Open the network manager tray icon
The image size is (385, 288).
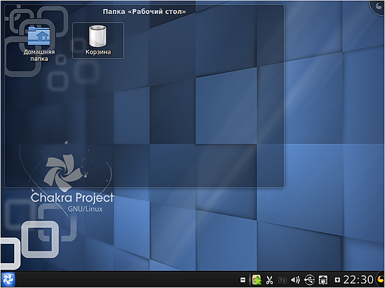point(323,280)
